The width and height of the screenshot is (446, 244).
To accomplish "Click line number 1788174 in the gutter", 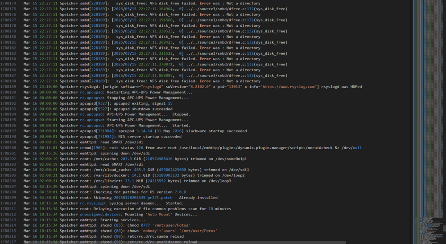I will point(8,4).
